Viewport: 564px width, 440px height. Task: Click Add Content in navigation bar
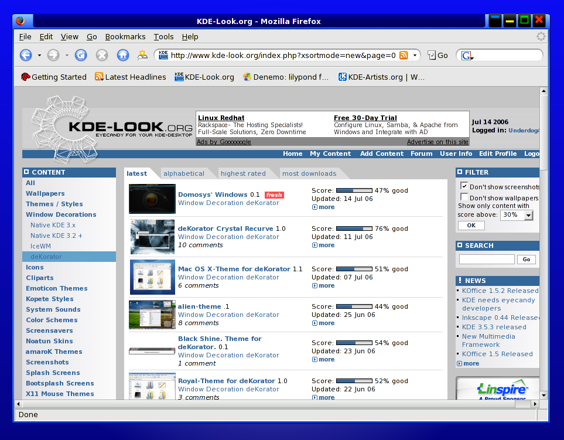click(x=382, y=154)
